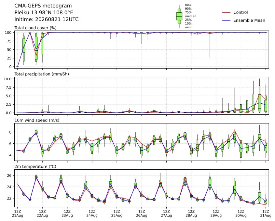
Task: Click the 12Z 31Aug time axis label
Action: [266, 213]
